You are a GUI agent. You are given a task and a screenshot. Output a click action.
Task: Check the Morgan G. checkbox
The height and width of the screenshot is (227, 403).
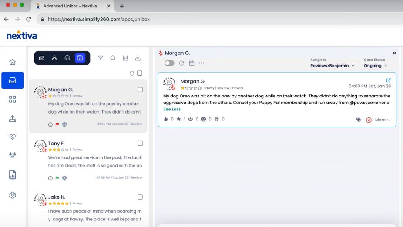click(x=140, y=90)
